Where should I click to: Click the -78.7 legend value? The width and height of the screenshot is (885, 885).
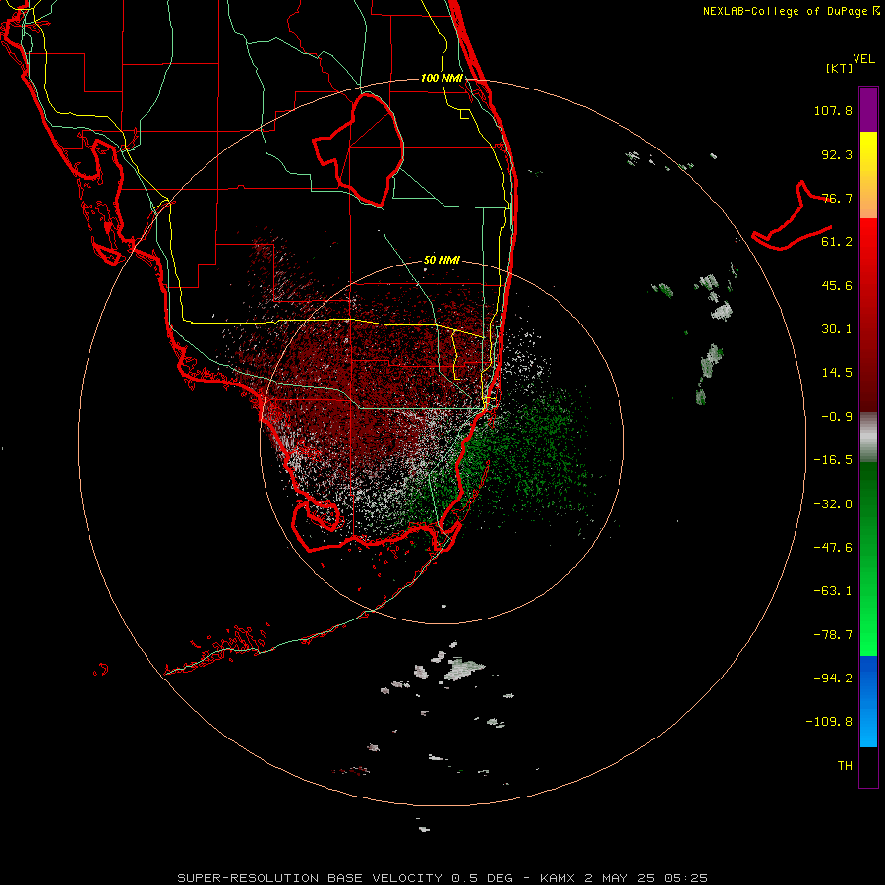coord(833,635)
